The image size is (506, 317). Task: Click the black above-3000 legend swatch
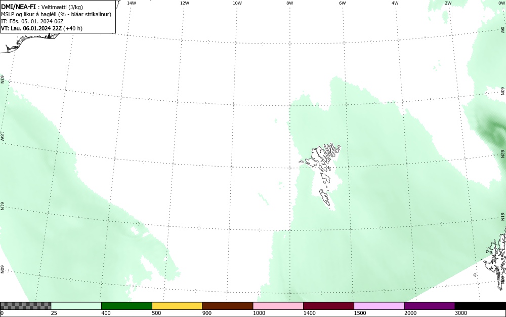click(x=480, y=306)
